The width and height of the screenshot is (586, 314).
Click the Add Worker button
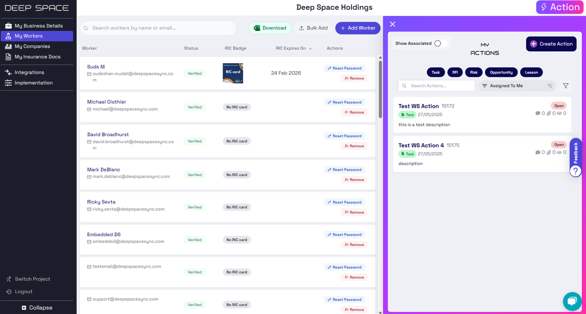pyautogui.click(x=358, y=28)
